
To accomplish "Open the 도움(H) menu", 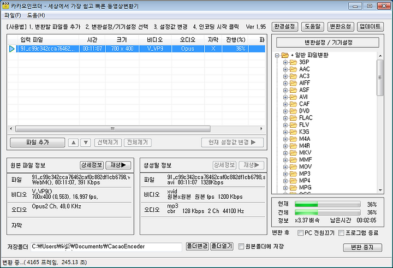I will point(36,15).
